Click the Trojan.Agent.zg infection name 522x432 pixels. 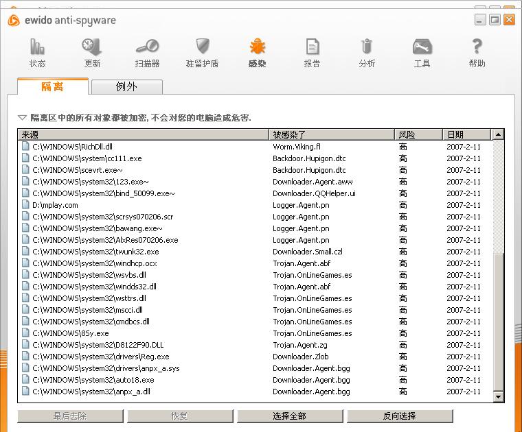pos(300,345)
